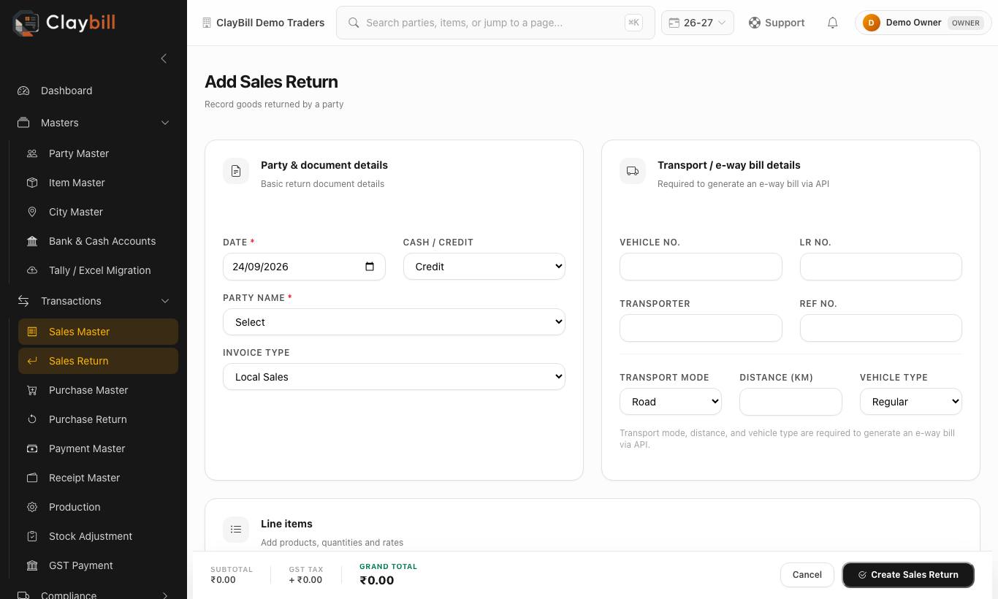Click the Transporter input field

[x=701, y=328]
